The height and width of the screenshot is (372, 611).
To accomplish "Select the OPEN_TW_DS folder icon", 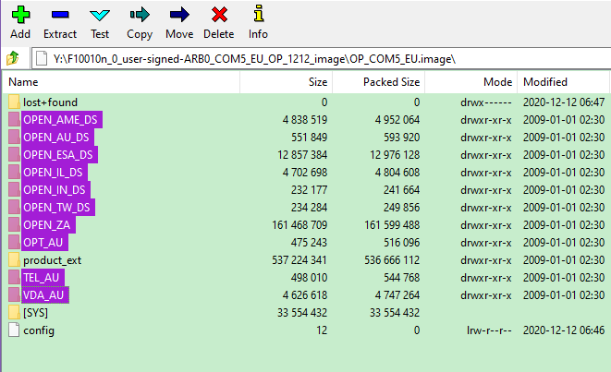I will (14, 207).
